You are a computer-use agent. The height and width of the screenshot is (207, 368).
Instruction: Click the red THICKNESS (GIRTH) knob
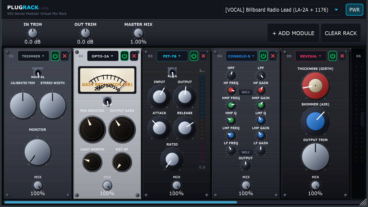[315, 86]
